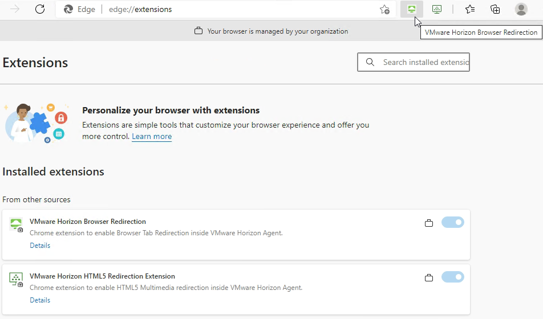The image size is (543, 319).
Task: Click the extensions illustration graphic
Action: pyautogui.click(x=37, y=124)
